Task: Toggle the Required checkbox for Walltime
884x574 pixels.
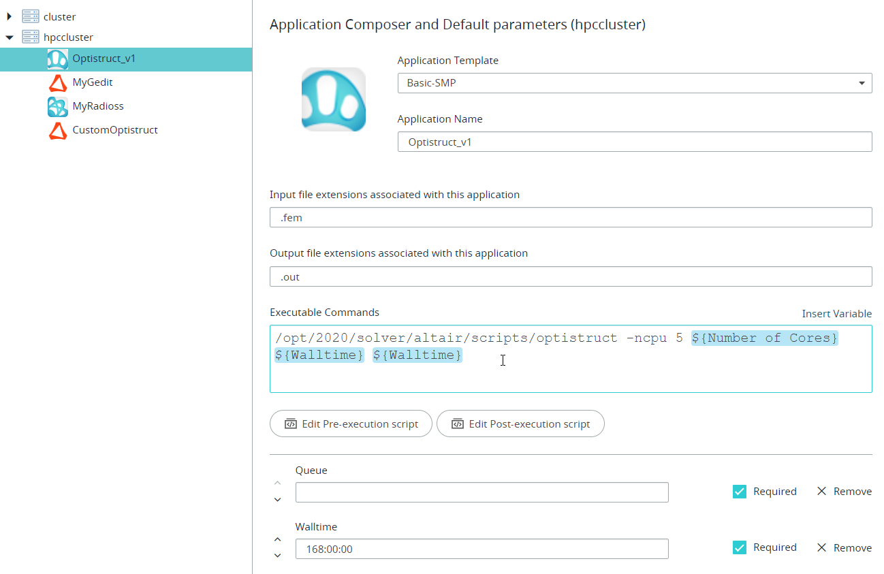Action: [x=740, y=547]
